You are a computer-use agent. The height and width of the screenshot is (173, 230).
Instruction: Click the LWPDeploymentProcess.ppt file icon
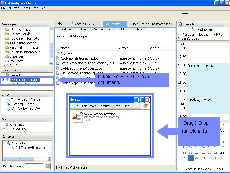point(57,68)
